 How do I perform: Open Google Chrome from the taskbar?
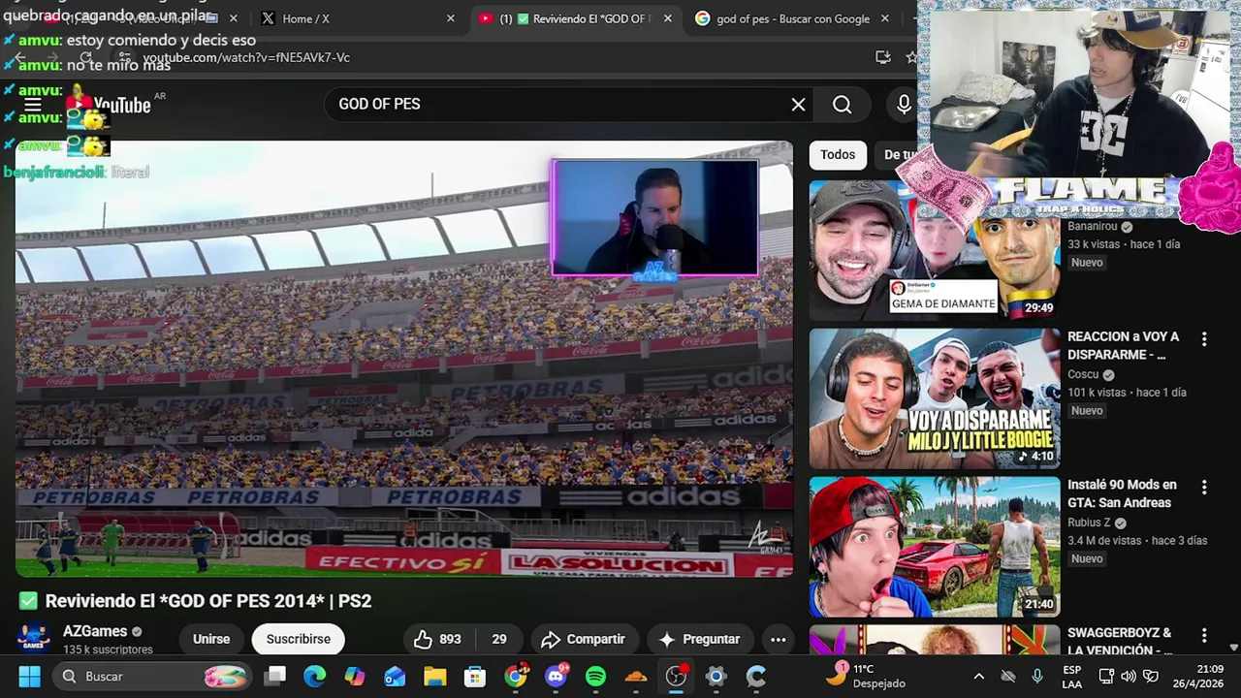coord(516,676)
